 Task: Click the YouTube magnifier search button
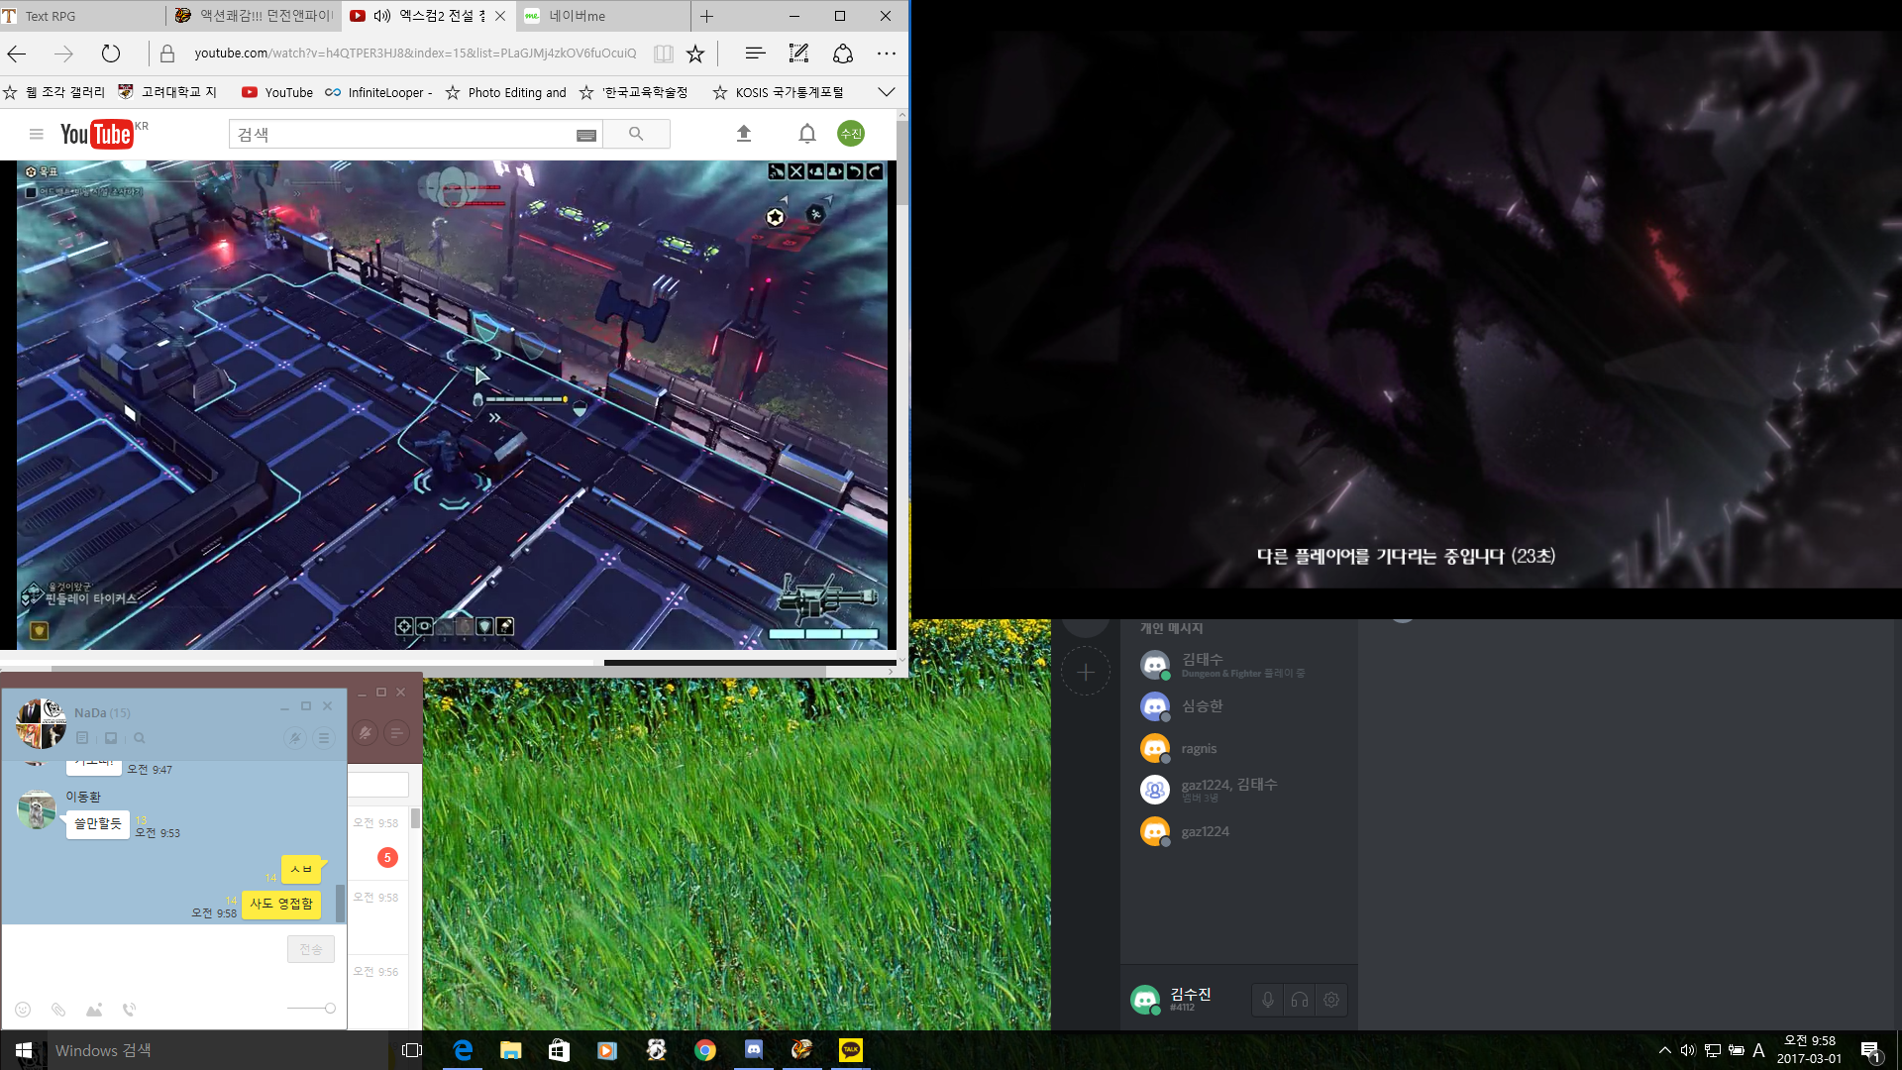coord(636,134)
